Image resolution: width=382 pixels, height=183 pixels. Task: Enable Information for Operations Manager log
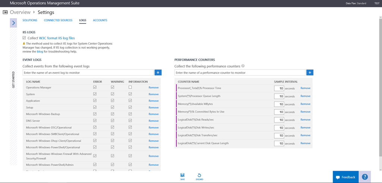pos(130,87)
